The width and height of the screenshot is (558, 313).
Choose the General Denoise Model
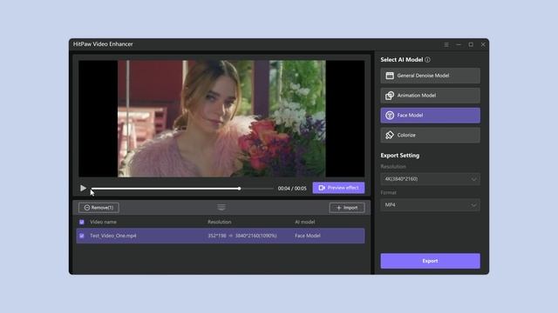(430, 76)
